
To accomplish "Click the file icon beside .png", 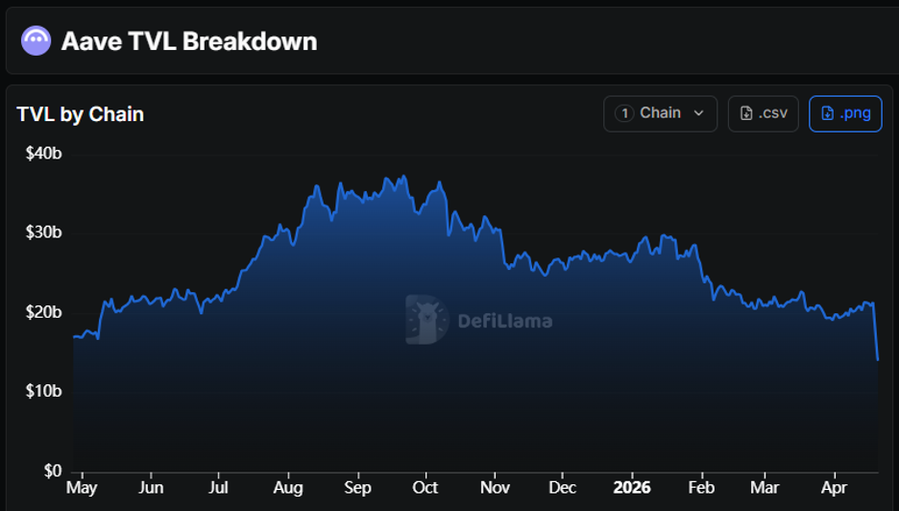I will (x=827, y=113).
